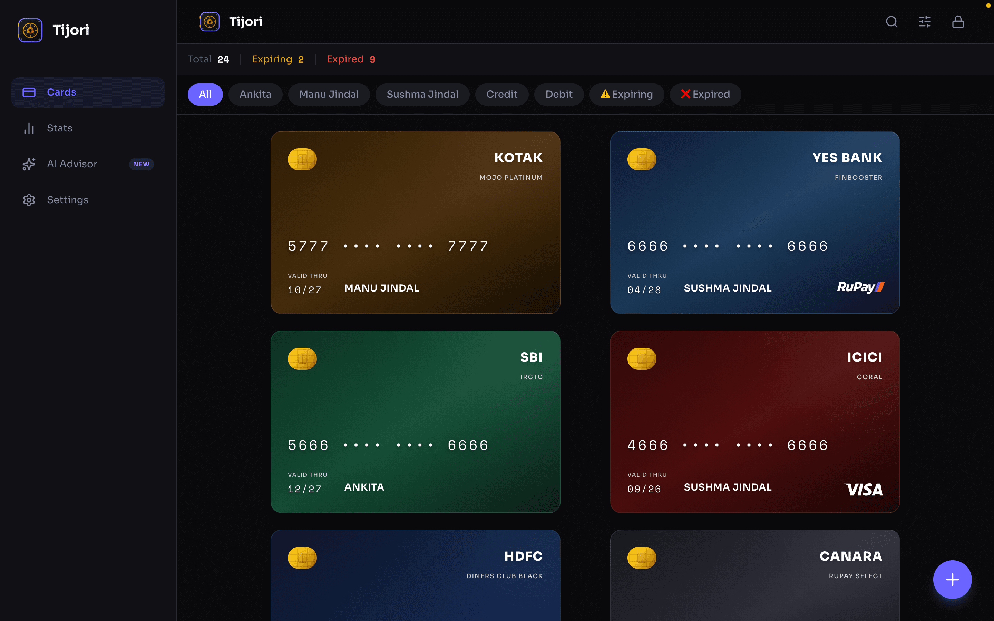Image resolution: width=994 pixels, height=621 pixels.
Task: Lock the vault with padlock icon
Action: (x=958, y=21)
